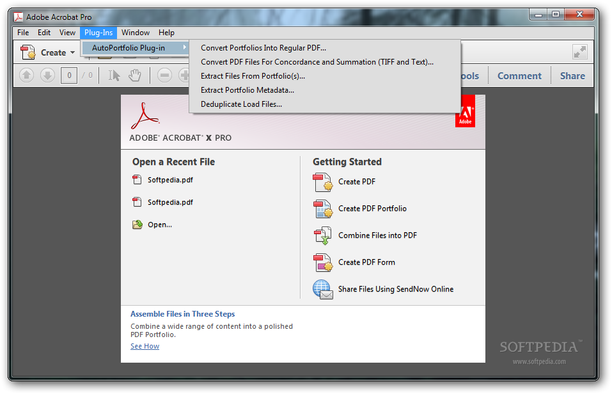Open the Share pane
Viewport: 612px width, 394px height.
572,75
